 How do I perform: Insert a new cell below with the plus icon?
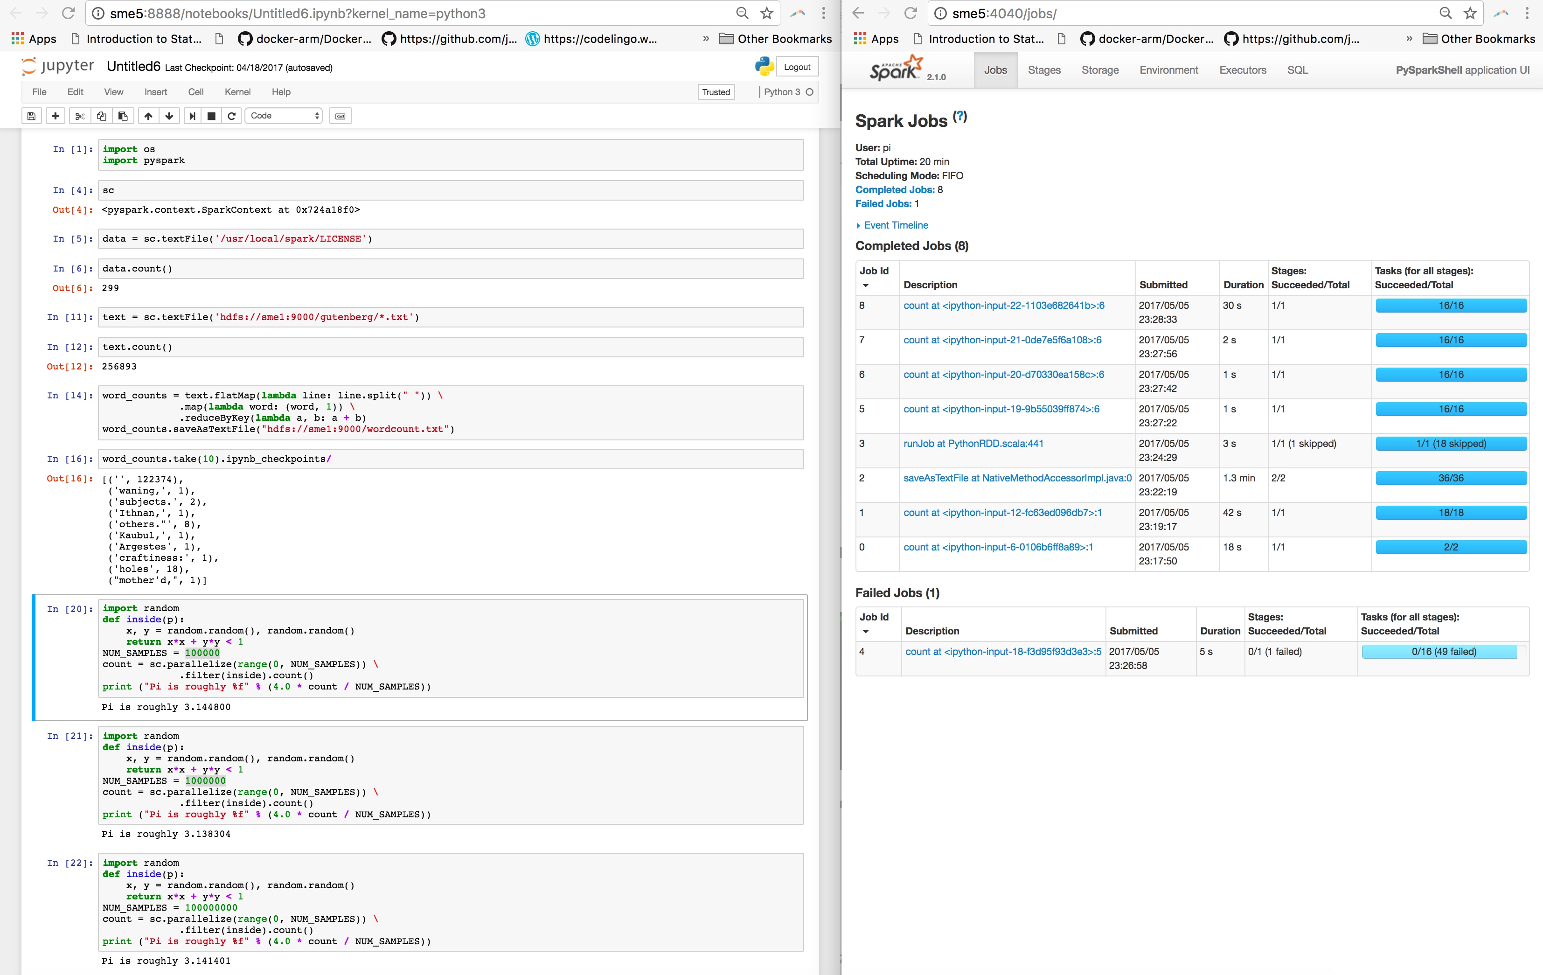(56, 116)
